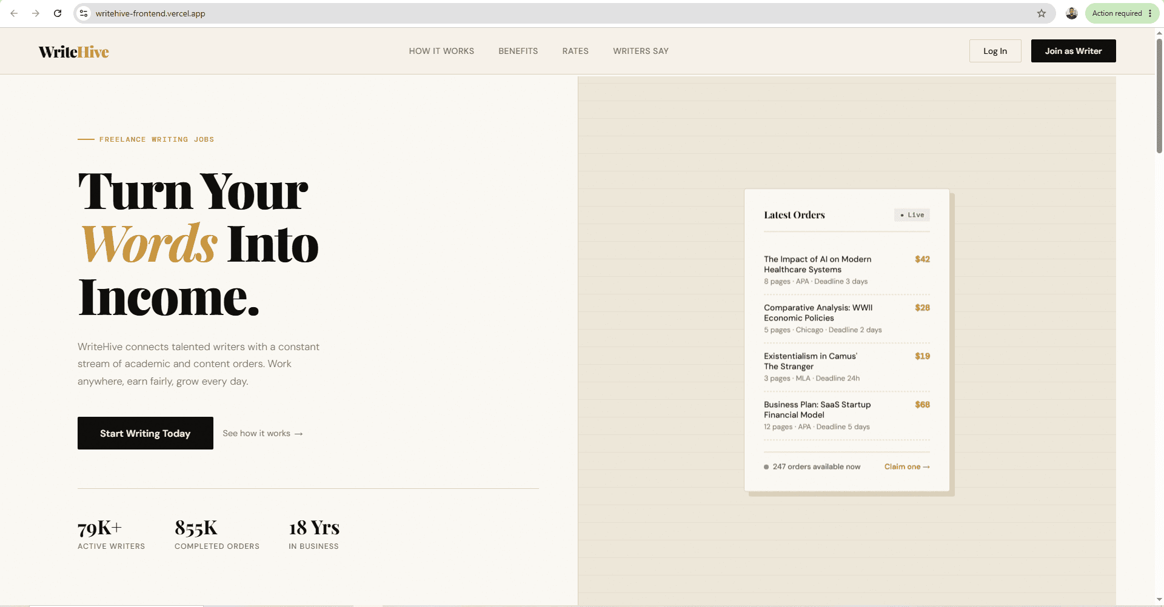
Task: Click the 5 pages Chicago Deadline 2 days text
Action: point(823,330)
